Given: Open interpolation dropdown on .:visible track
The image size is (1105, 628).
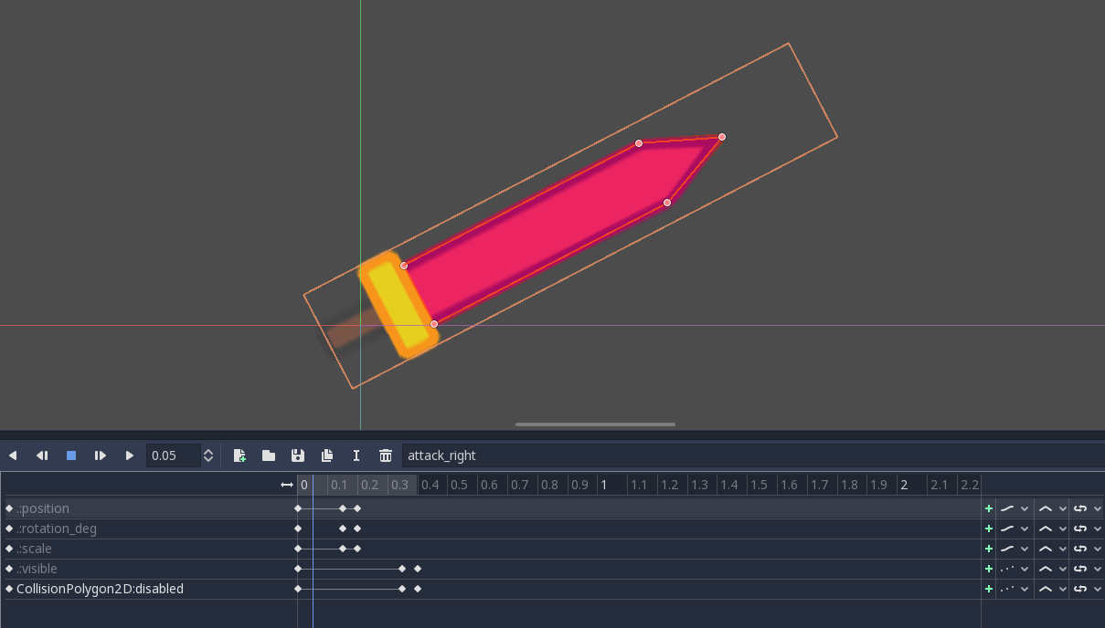Looking at the screenshot, I should pos(1051,569).
